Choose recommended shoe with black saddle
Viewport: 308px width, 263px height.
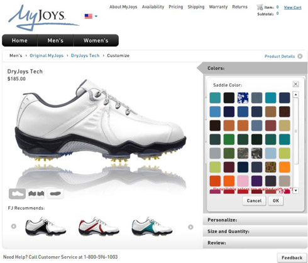pos(46,227)
